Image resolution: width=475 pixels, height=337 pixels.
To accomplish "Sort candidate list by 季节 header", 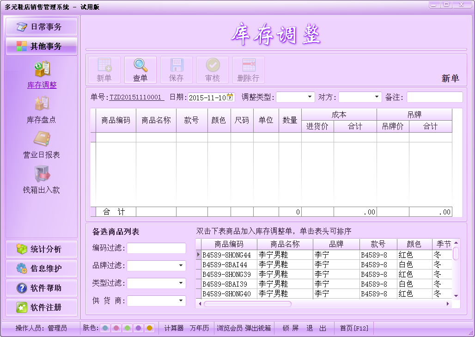I will pyautogui.click(x=442, y=244).
